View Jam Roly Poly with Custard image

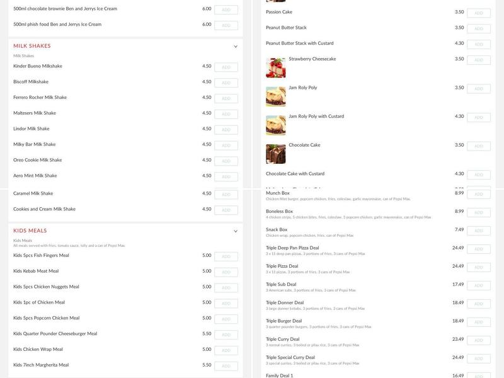click(x=276, y=125)
